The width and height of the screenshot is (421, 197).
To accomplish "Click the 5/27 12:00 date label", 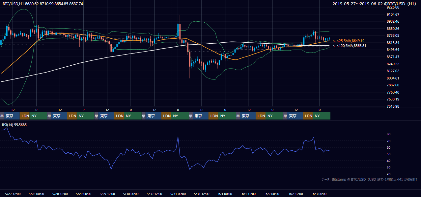I will point(13,194).
